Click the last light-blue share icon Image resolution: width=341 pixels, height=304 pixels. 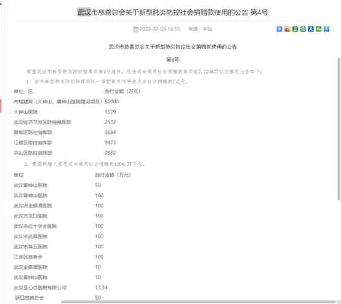tap(326, 29)
